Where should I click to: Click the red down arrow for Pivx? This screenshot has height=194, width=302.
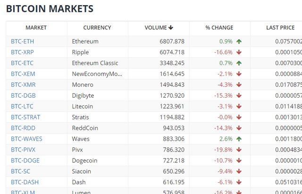[x=239, y=150]
